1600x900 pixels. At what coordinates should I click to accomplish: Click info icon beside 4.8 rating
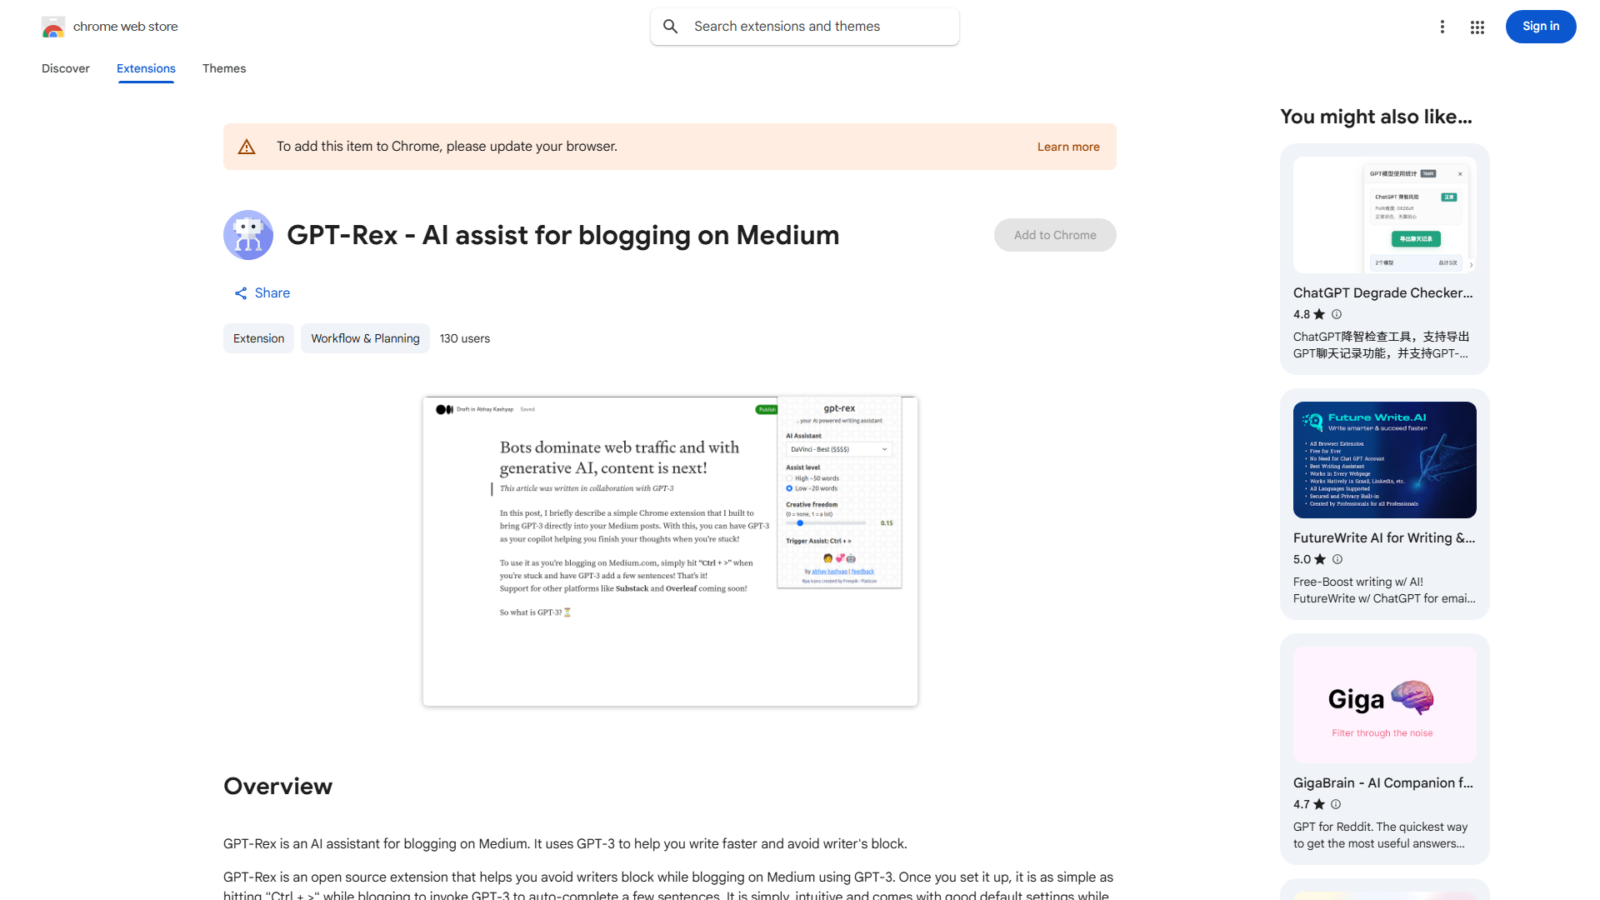(x=1337, y=314)
